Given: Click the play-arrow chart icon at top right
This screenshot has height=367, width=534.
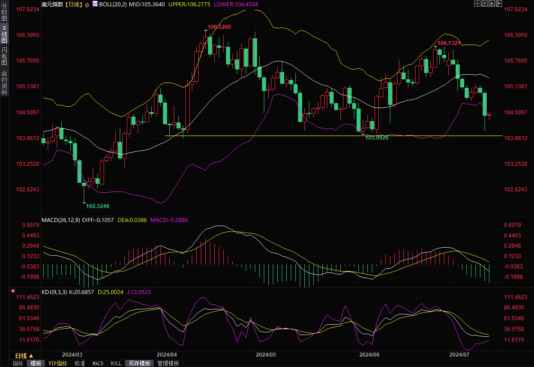Looking at the screenshot, I should (491, 4).
